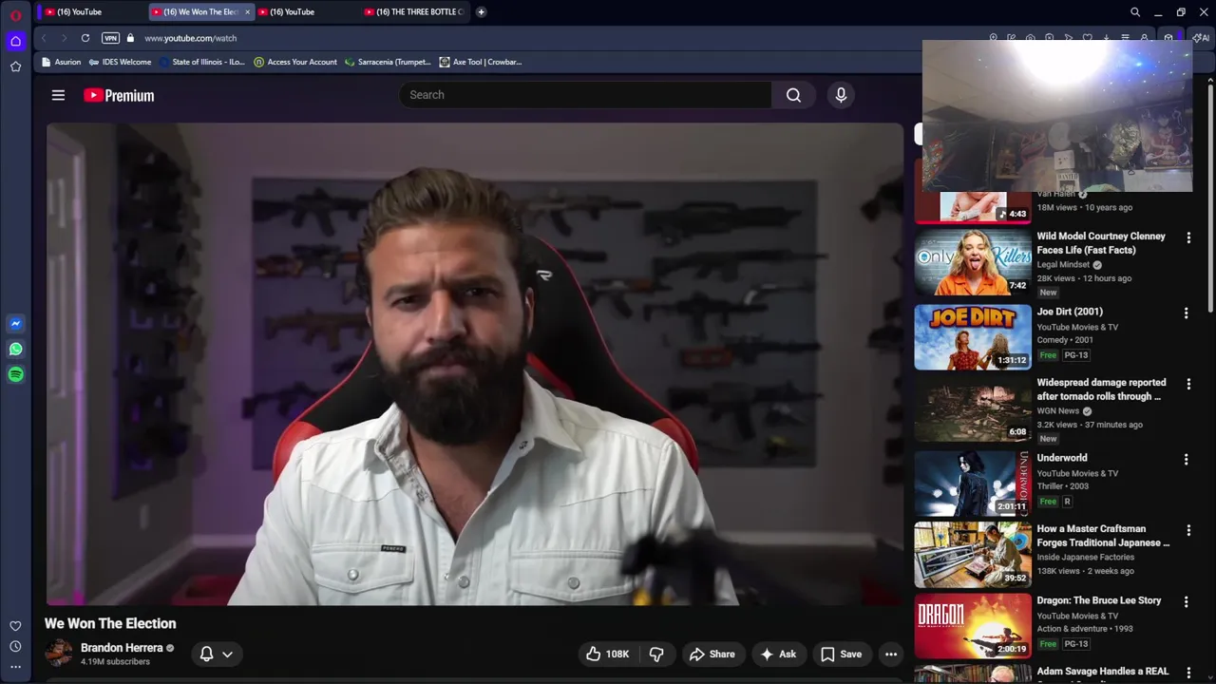Open the Opera main menu logo

pos(15,15)
